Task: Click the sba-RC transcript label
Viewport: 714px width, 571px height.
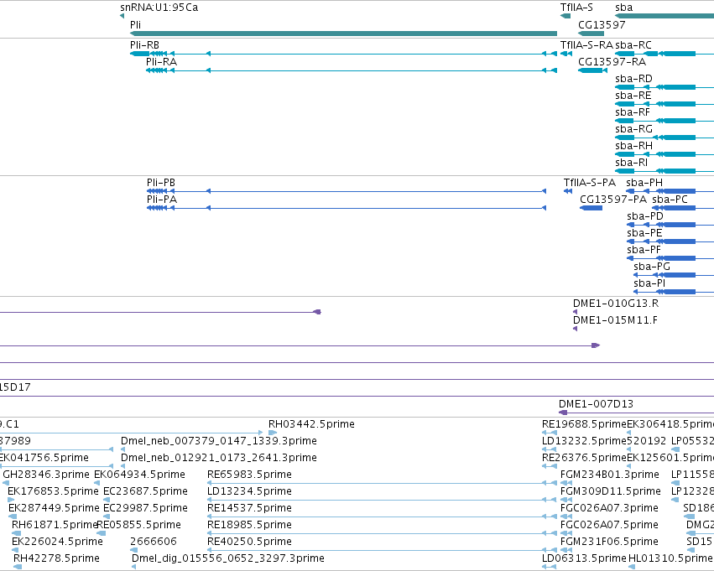Action: click(633, 44)
